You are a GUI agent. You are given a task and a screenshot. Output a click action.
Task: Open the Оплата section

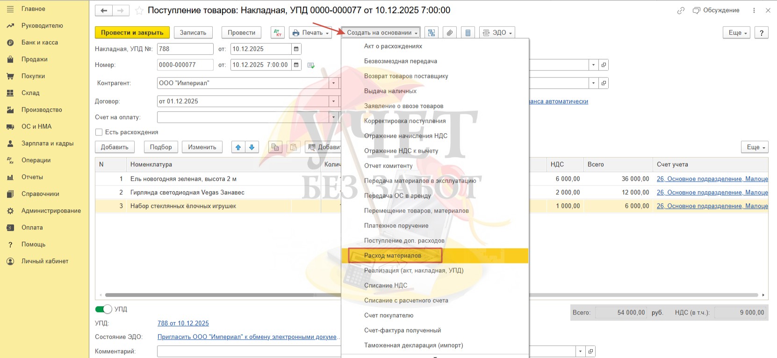click(x=32, y=228)
